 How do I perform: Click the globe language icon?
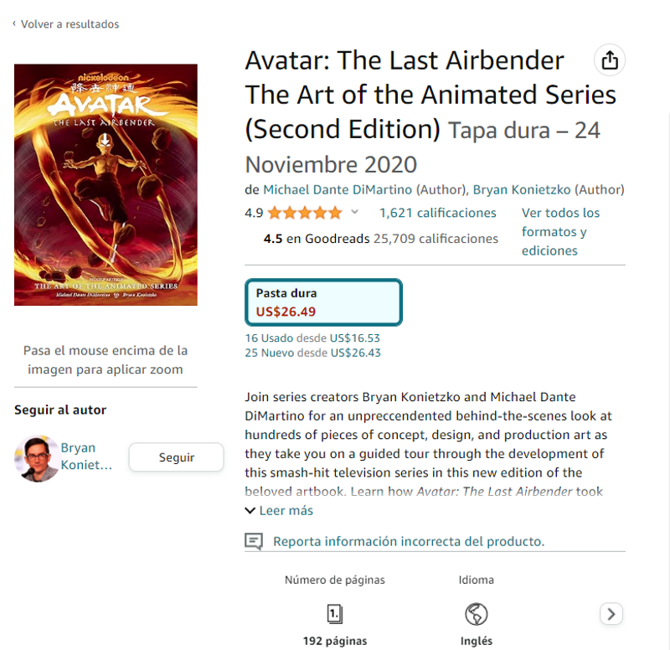(x=476, y=614)
